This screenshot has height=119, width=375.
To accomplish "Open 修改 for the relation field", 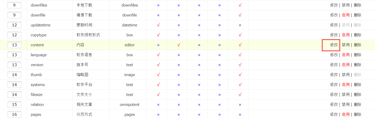I will [x=334, y=105].
